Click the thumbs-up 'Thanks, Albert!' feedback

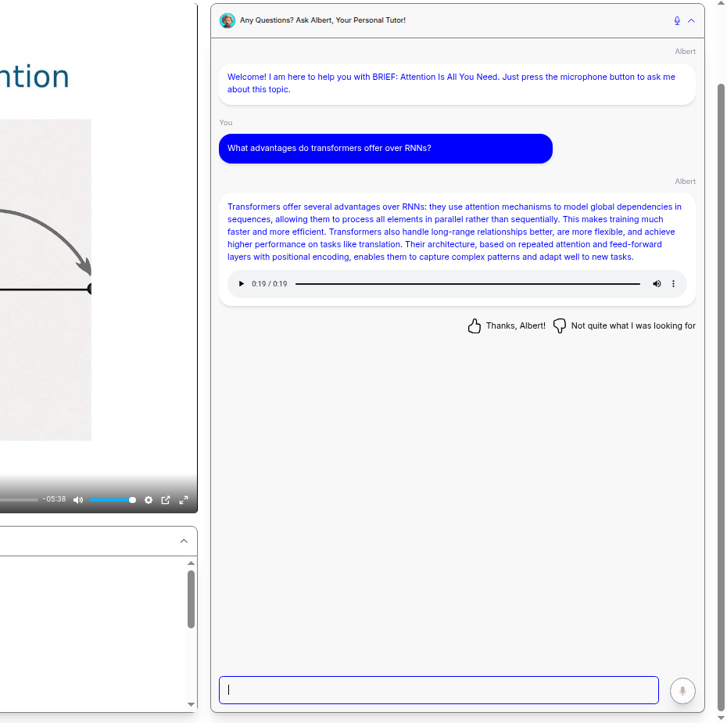coord(507,326)
